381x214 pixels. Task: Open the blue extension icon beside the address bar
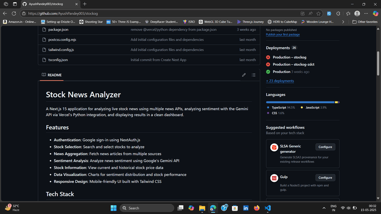[x=329, y=14]
